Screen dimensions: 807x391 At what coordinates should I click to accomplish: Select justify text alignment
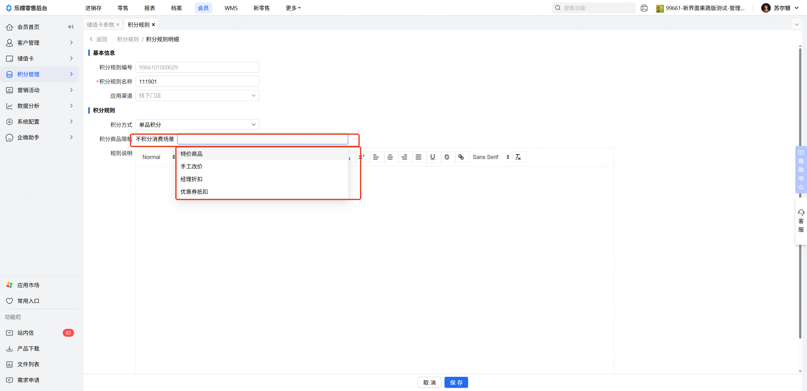pyautogui.click(x=418, y=157)
